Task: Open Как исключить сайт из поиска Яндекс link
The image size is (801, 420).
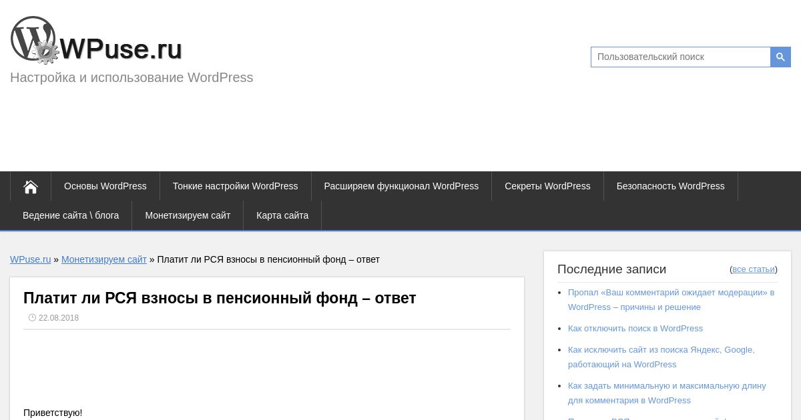Action: (x=661, y=357)
